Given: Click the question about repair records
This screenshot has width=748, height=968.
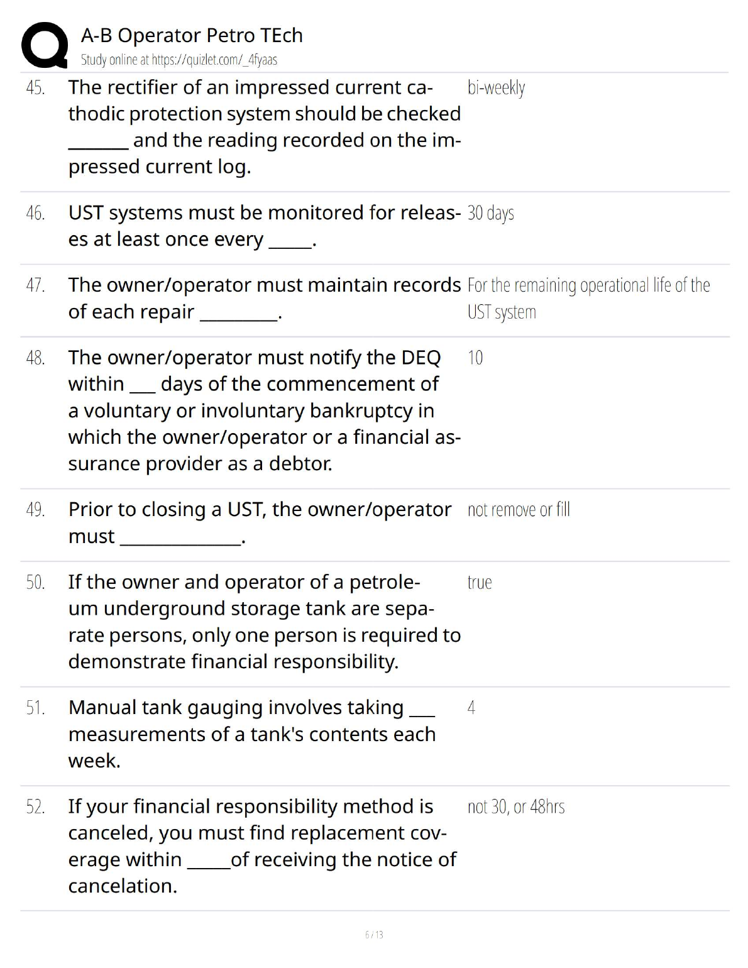Looking at the screenshot, I should (x=264, y=298).
